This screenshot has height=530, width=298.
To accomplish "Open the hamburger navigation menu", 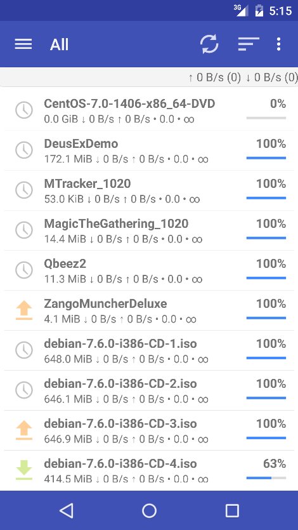I will tap(23, 44).
